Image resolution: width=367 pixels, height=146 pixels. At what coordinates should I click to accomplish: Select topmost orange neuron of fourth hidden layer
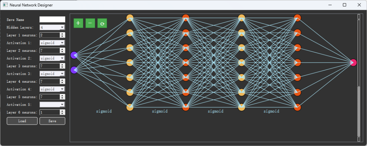coord(297,18)
